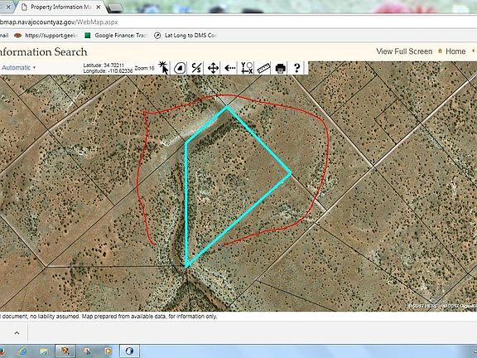The height and width of the screenshot is (358, 477).
Task: Print the current map view
Action: point(280,68)
